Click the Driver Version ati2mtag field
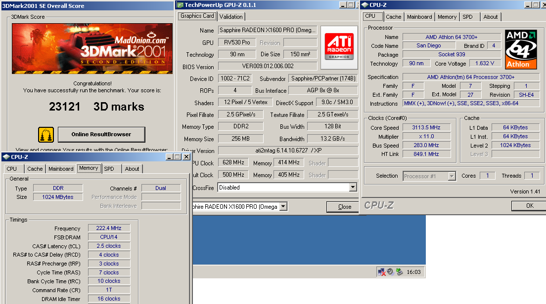 click(x=288, y=151)
